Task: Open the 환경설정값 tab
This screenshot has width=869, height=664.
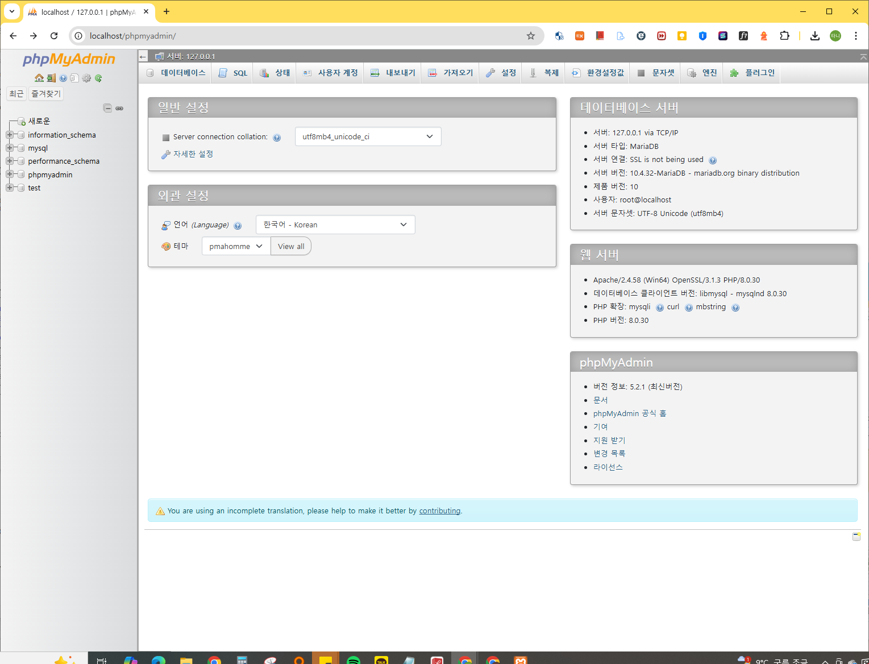Action: (598, 73)
